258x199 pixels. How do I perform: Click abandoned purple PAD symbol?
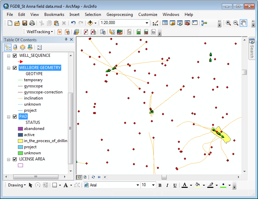pyautogui.click(x=20, y=129)
